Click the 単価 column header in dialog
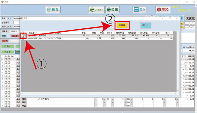197x113 pixels. pos(83,33)
